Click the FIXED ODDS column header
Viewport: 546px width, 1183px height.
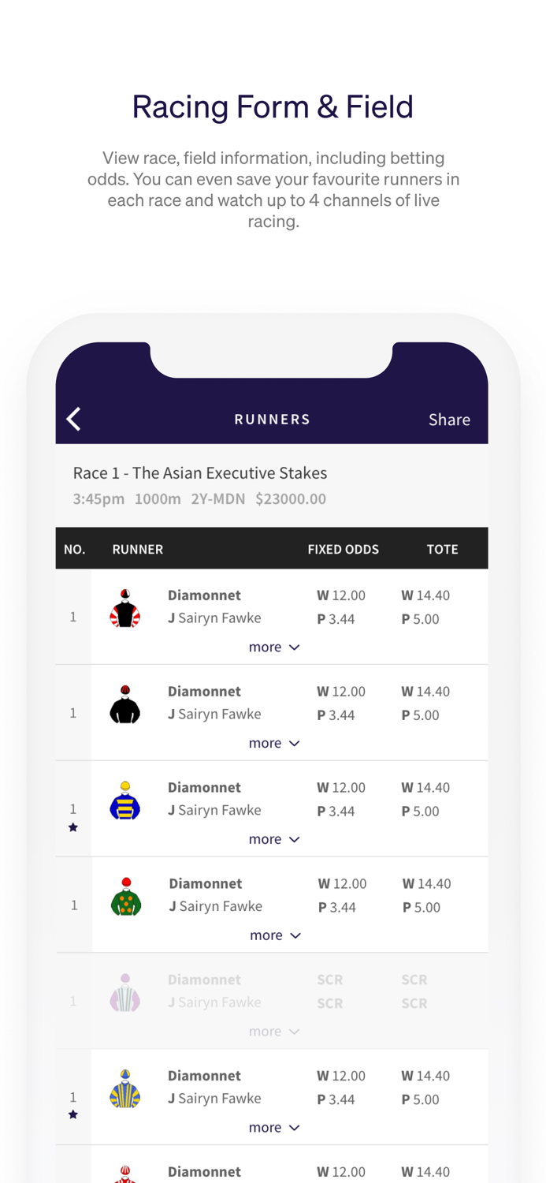(344, 548)
